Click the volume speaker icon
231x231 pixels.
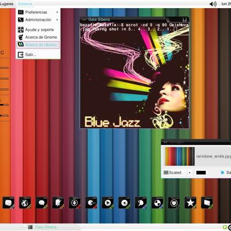point(213,4)
